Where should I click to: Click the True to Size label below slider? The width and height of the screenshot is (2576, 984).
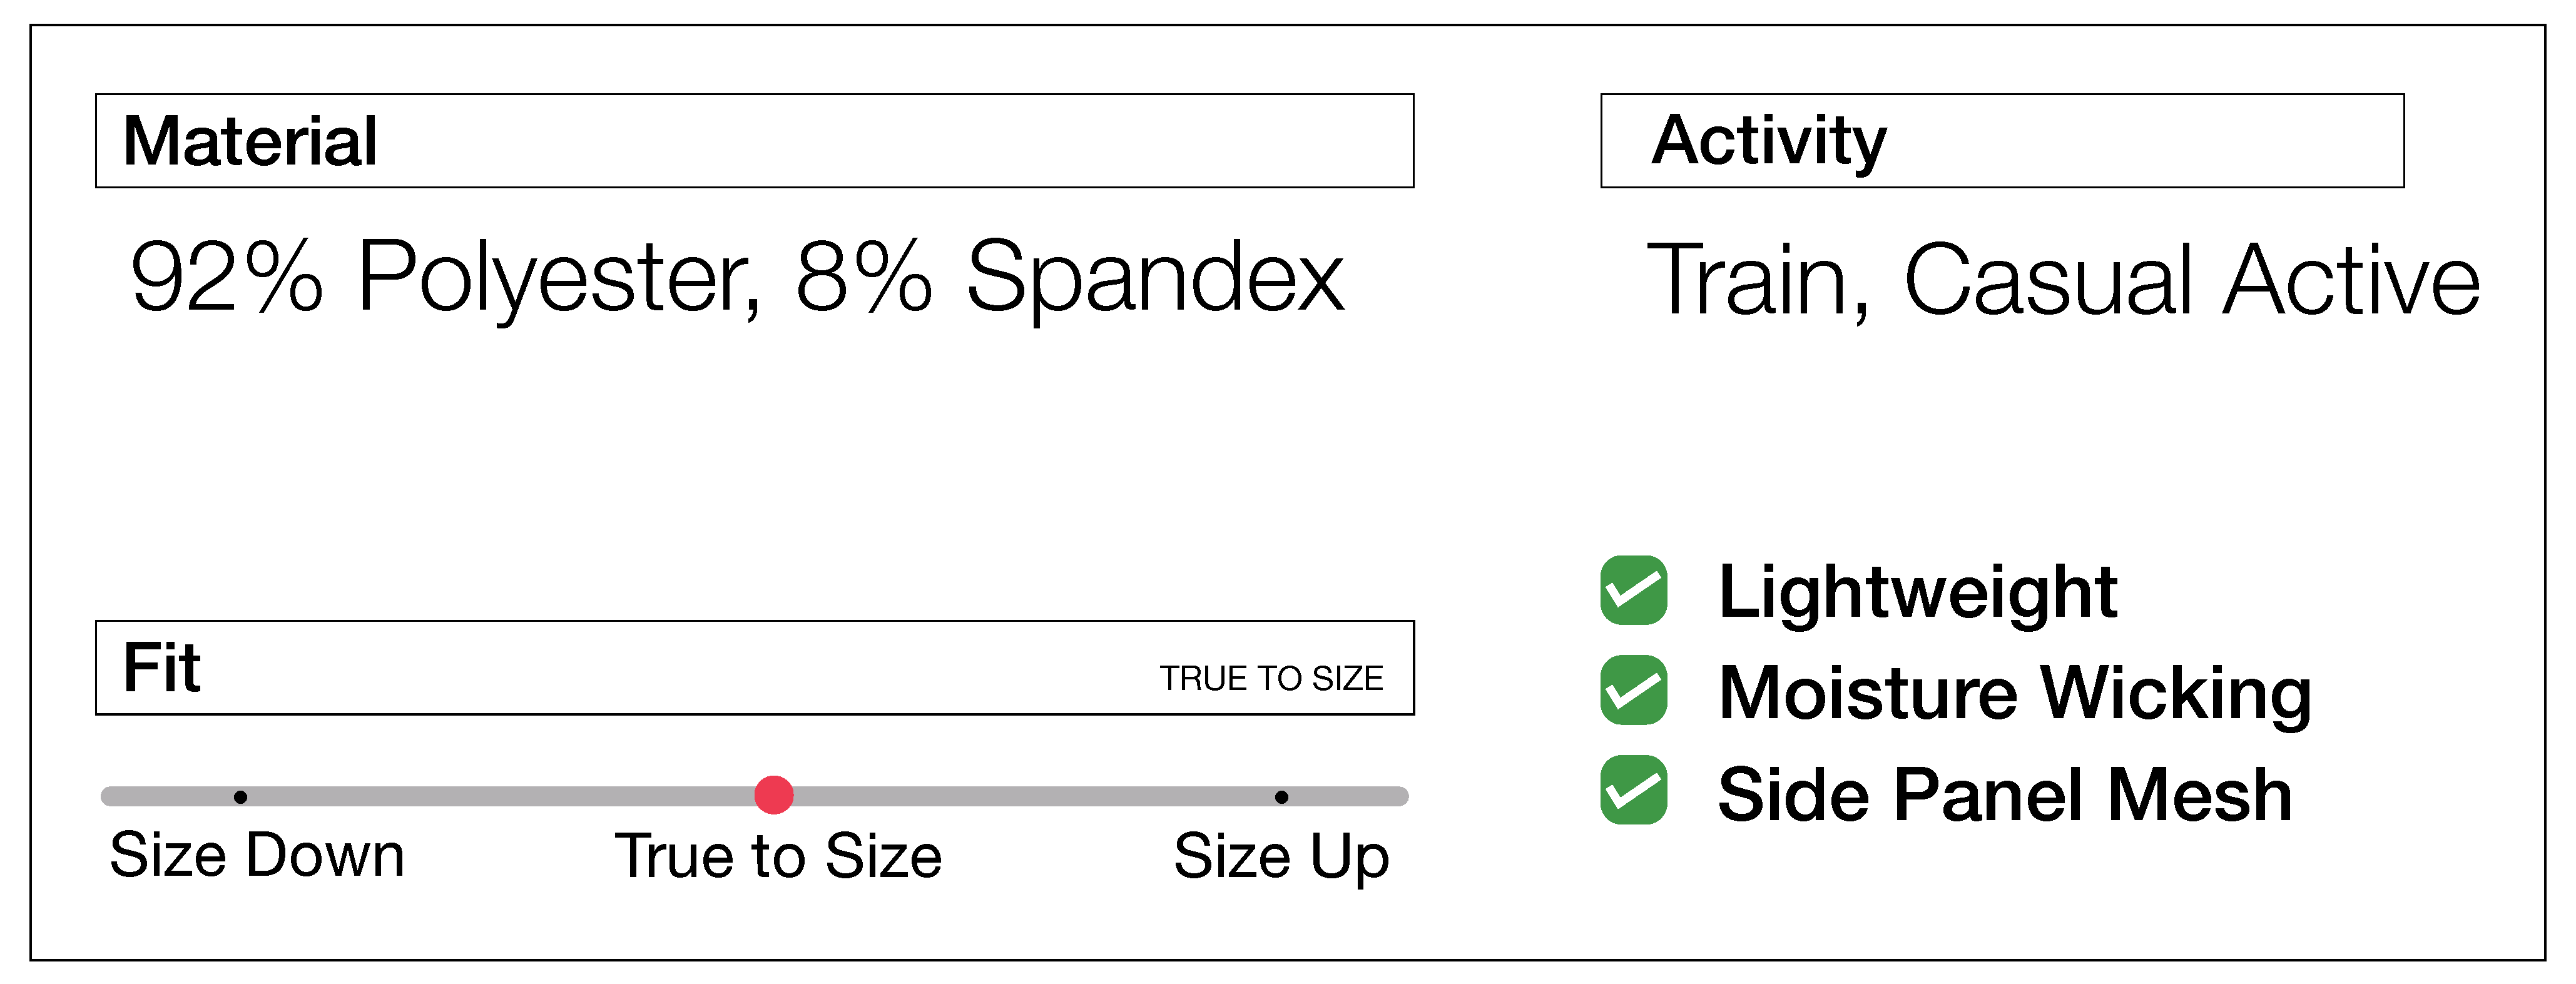(778, 857)
